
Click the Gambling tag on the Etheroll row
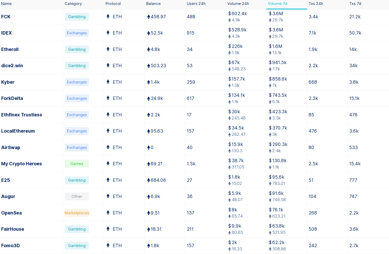(77, 49)
